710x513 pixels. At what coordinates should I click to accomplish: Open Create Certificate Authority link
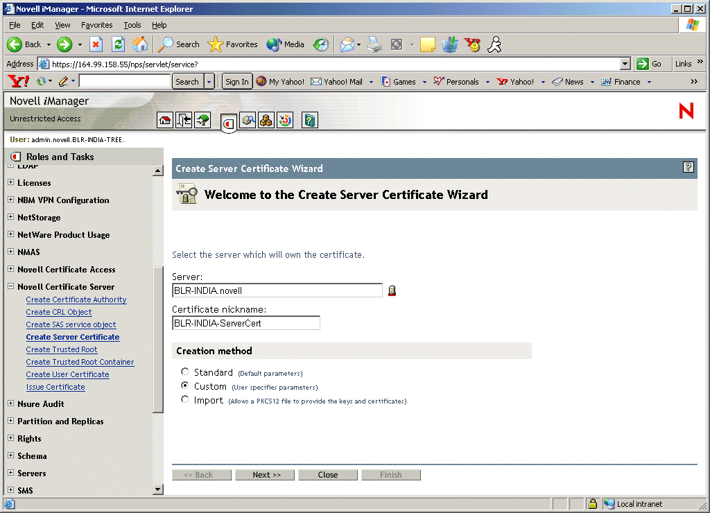tap(76, 299)
